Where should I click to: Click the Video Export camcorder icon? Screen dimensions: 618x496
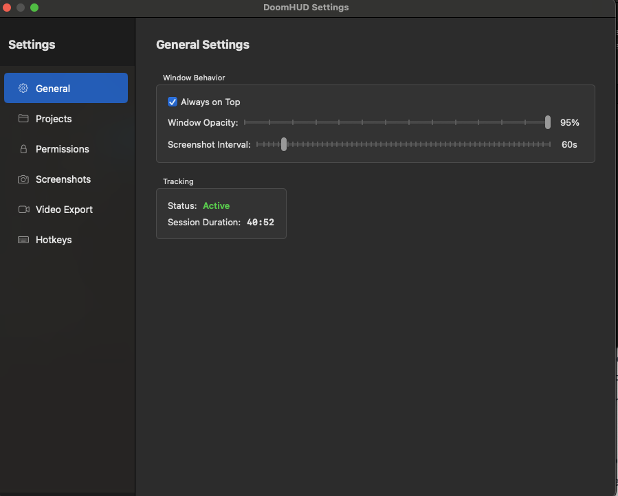click(23, 210)
